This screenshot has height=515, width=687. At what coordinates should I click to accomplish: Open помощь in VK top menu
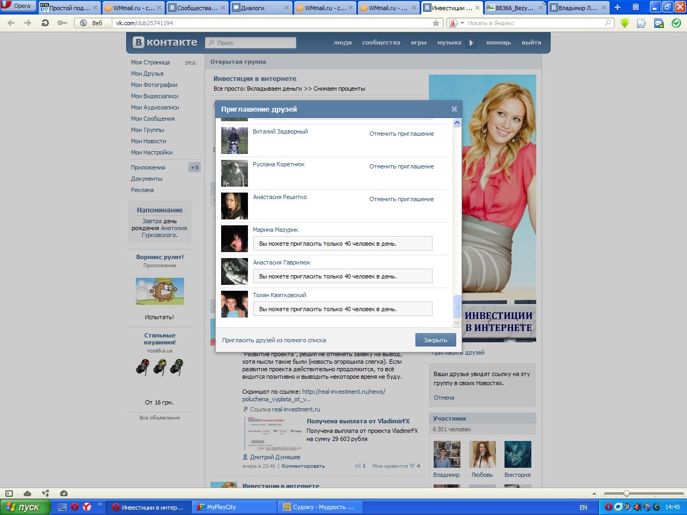tap(499, 42)
